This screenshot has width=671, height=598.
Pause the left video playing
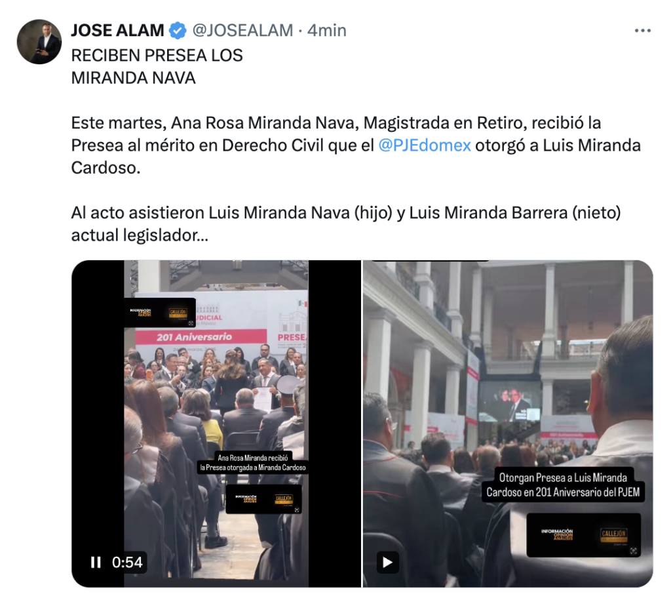tap(96, 562)
